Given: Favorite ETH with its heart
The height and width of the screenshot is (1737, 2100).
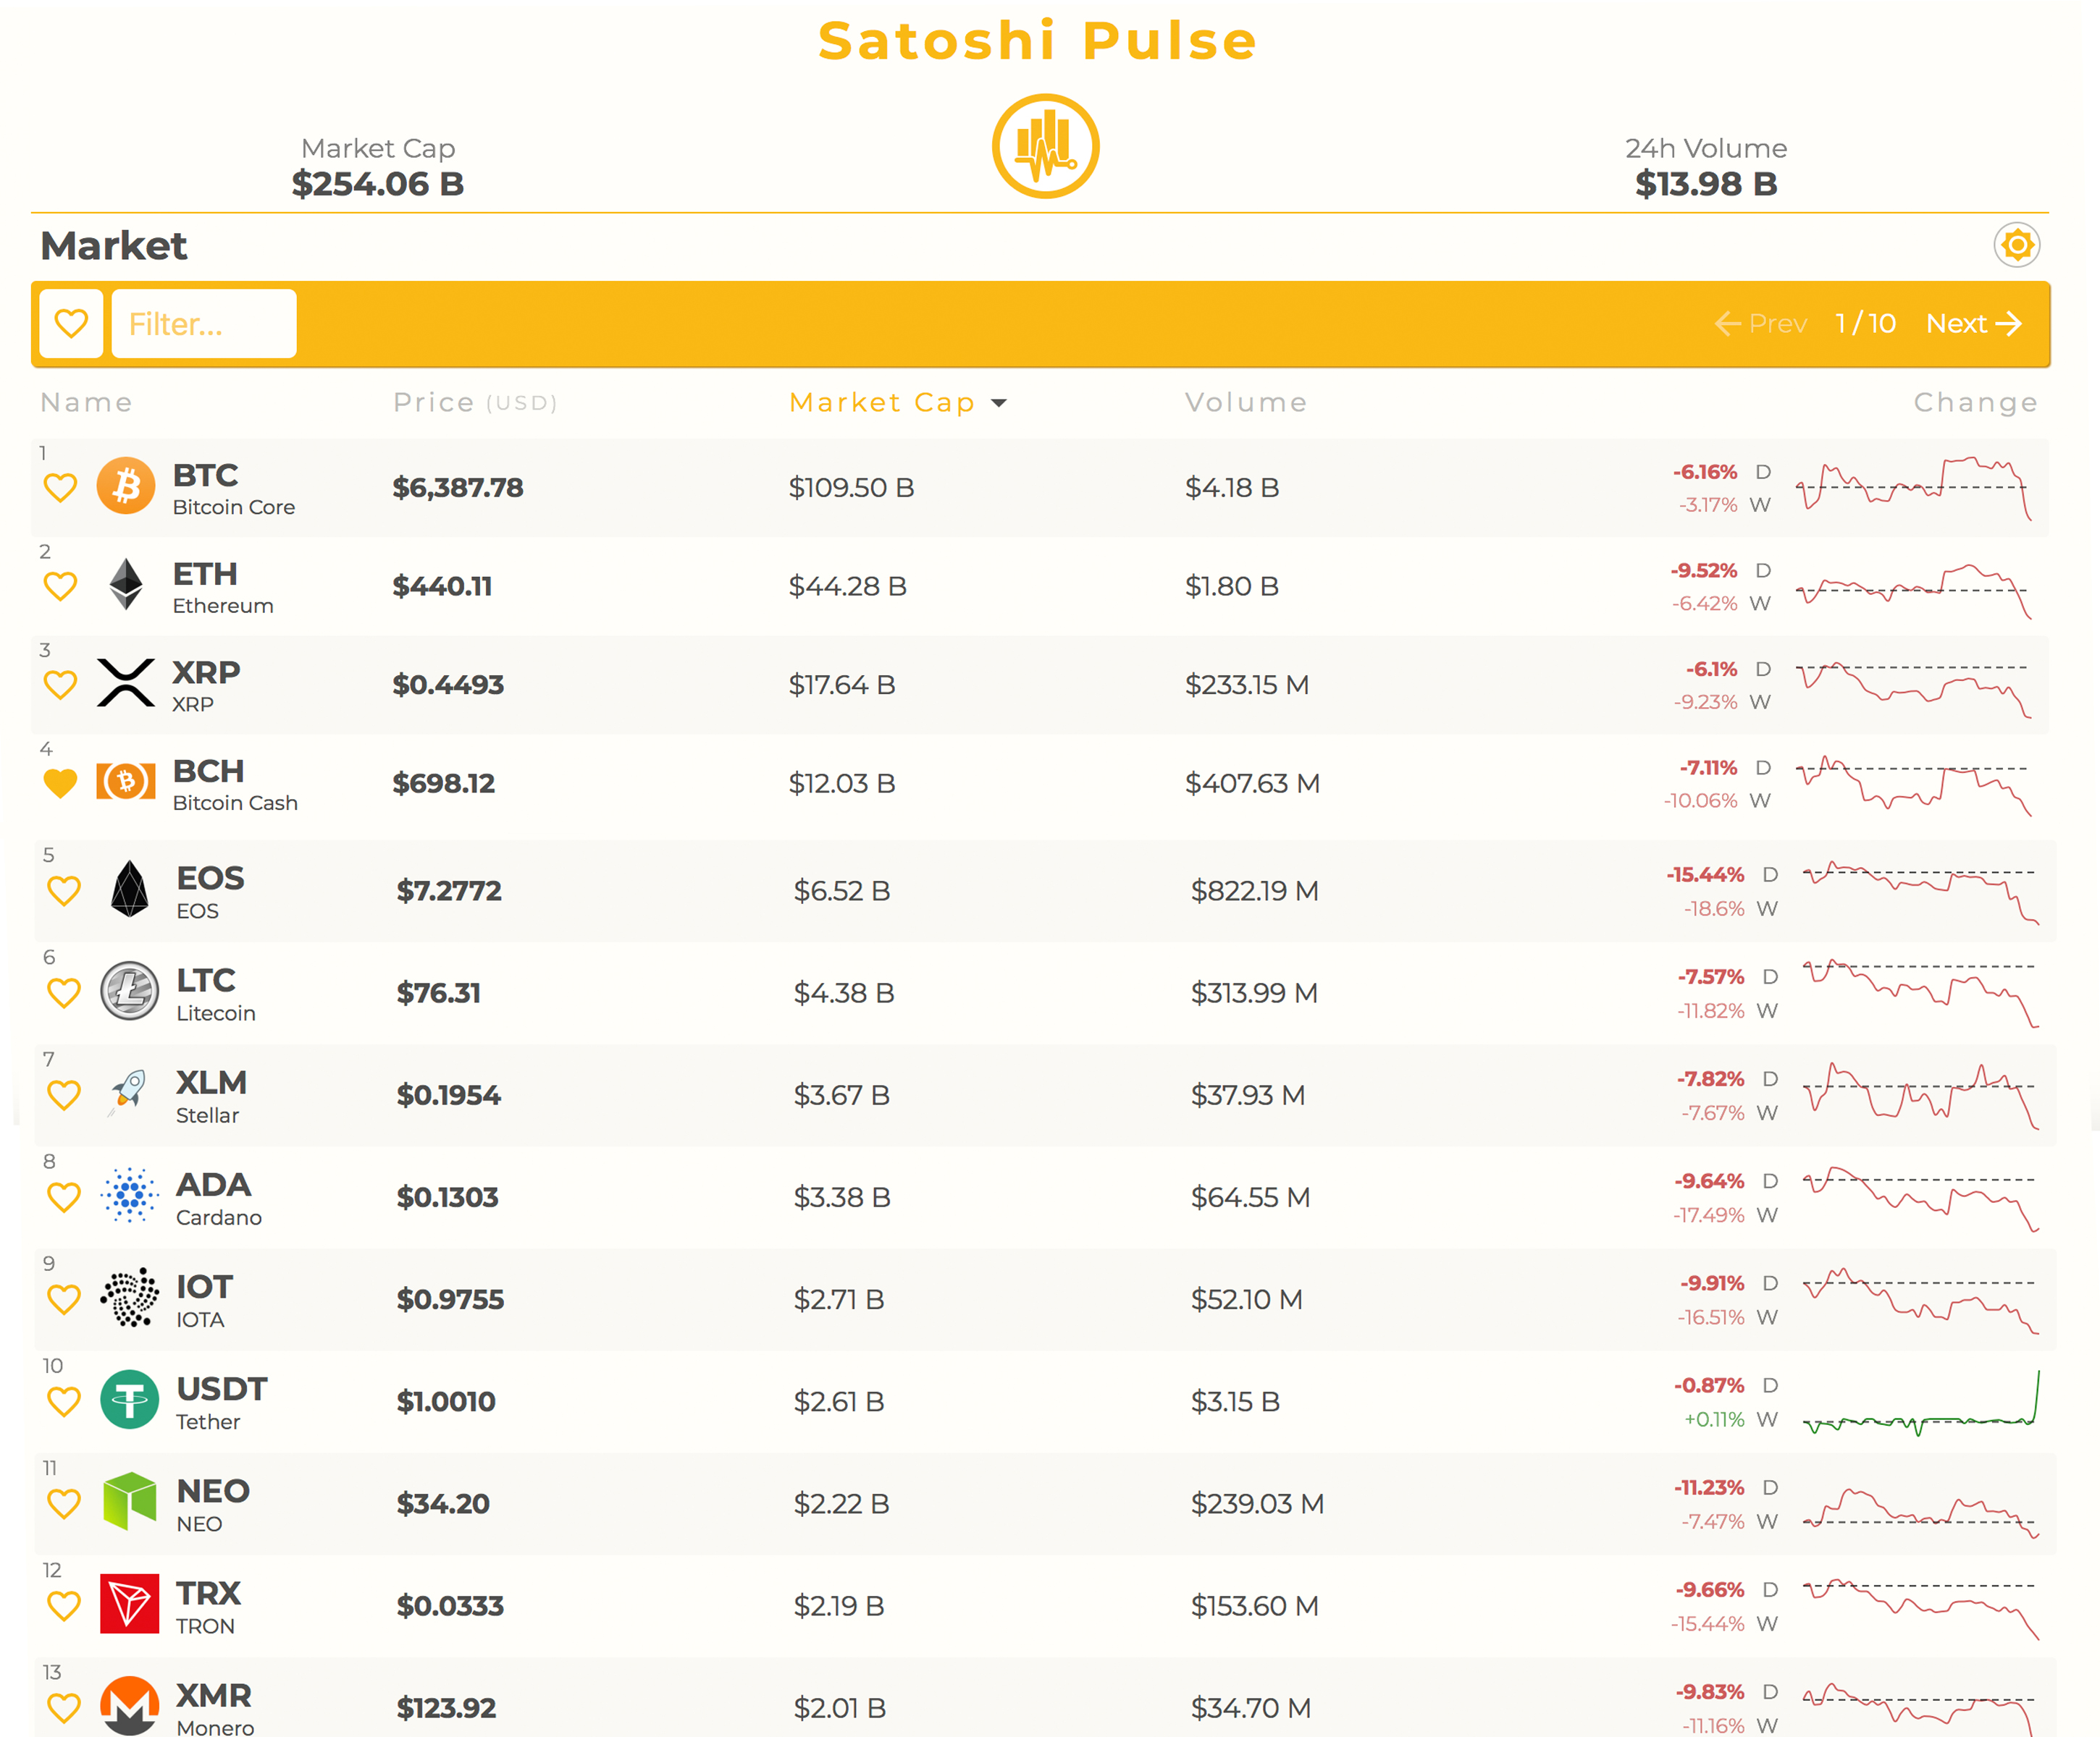Looking at the screenshot, I should [61, 587].
